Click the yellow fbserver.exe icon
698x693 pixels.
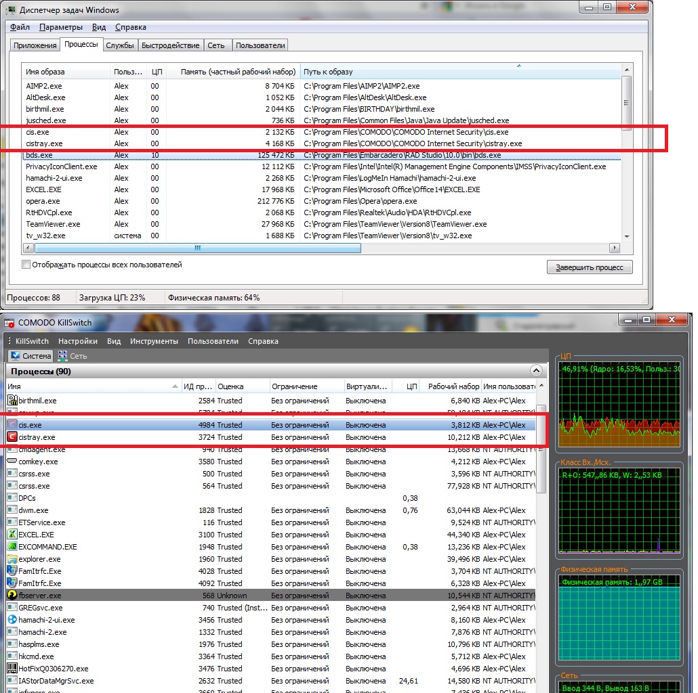[12, 595]
